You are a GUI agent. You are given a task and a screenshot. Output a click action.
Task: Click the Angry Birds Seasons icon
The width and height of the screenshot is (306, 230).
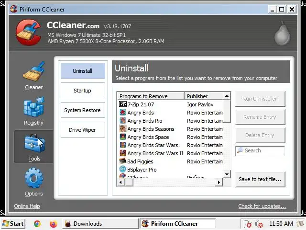tap(123, 129)
